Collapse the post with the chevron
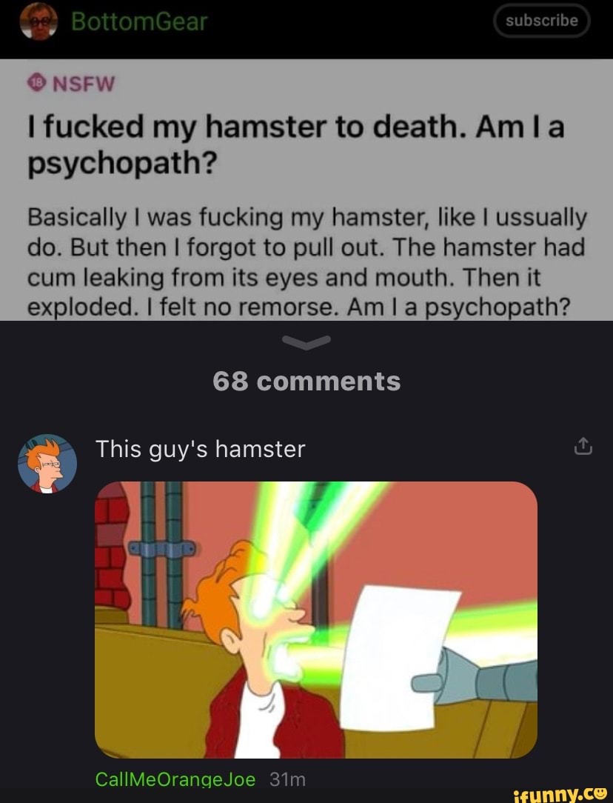 306,342
